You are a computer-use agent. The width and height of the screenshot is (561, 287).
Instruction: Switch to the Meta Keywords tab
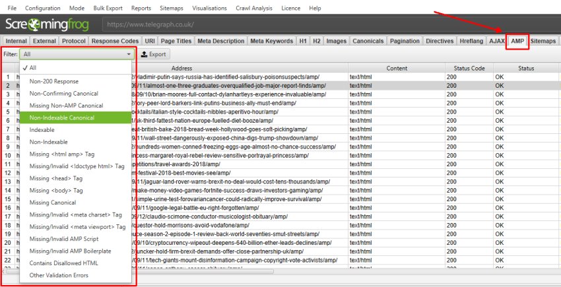(x=271, y=41)
